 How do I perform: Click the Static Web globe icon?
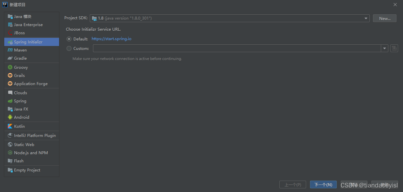coord(10,145)
